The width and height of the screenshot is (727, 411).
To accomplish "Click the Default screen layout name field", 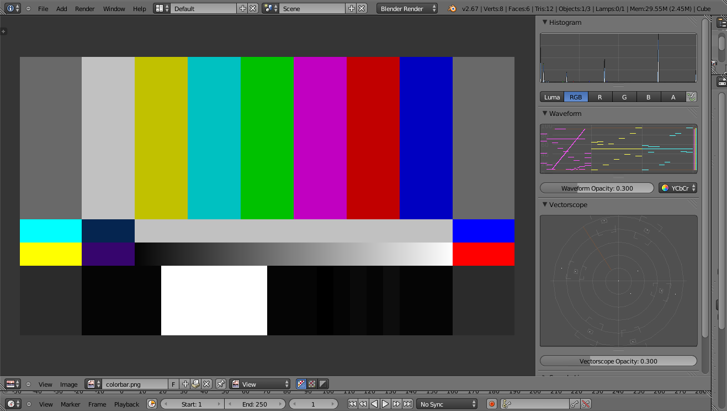I will (204, 8).
